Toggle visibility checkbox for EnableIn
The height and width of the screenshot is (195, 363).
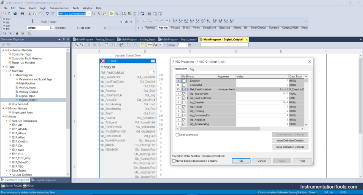coord(184,80)
